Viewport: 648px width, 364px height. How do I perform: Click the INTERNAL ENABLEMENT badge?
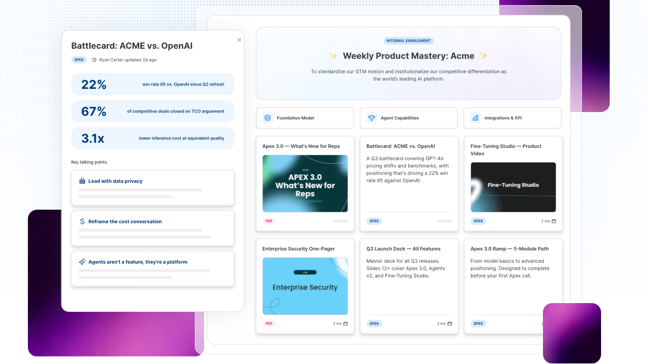(409, 41)
